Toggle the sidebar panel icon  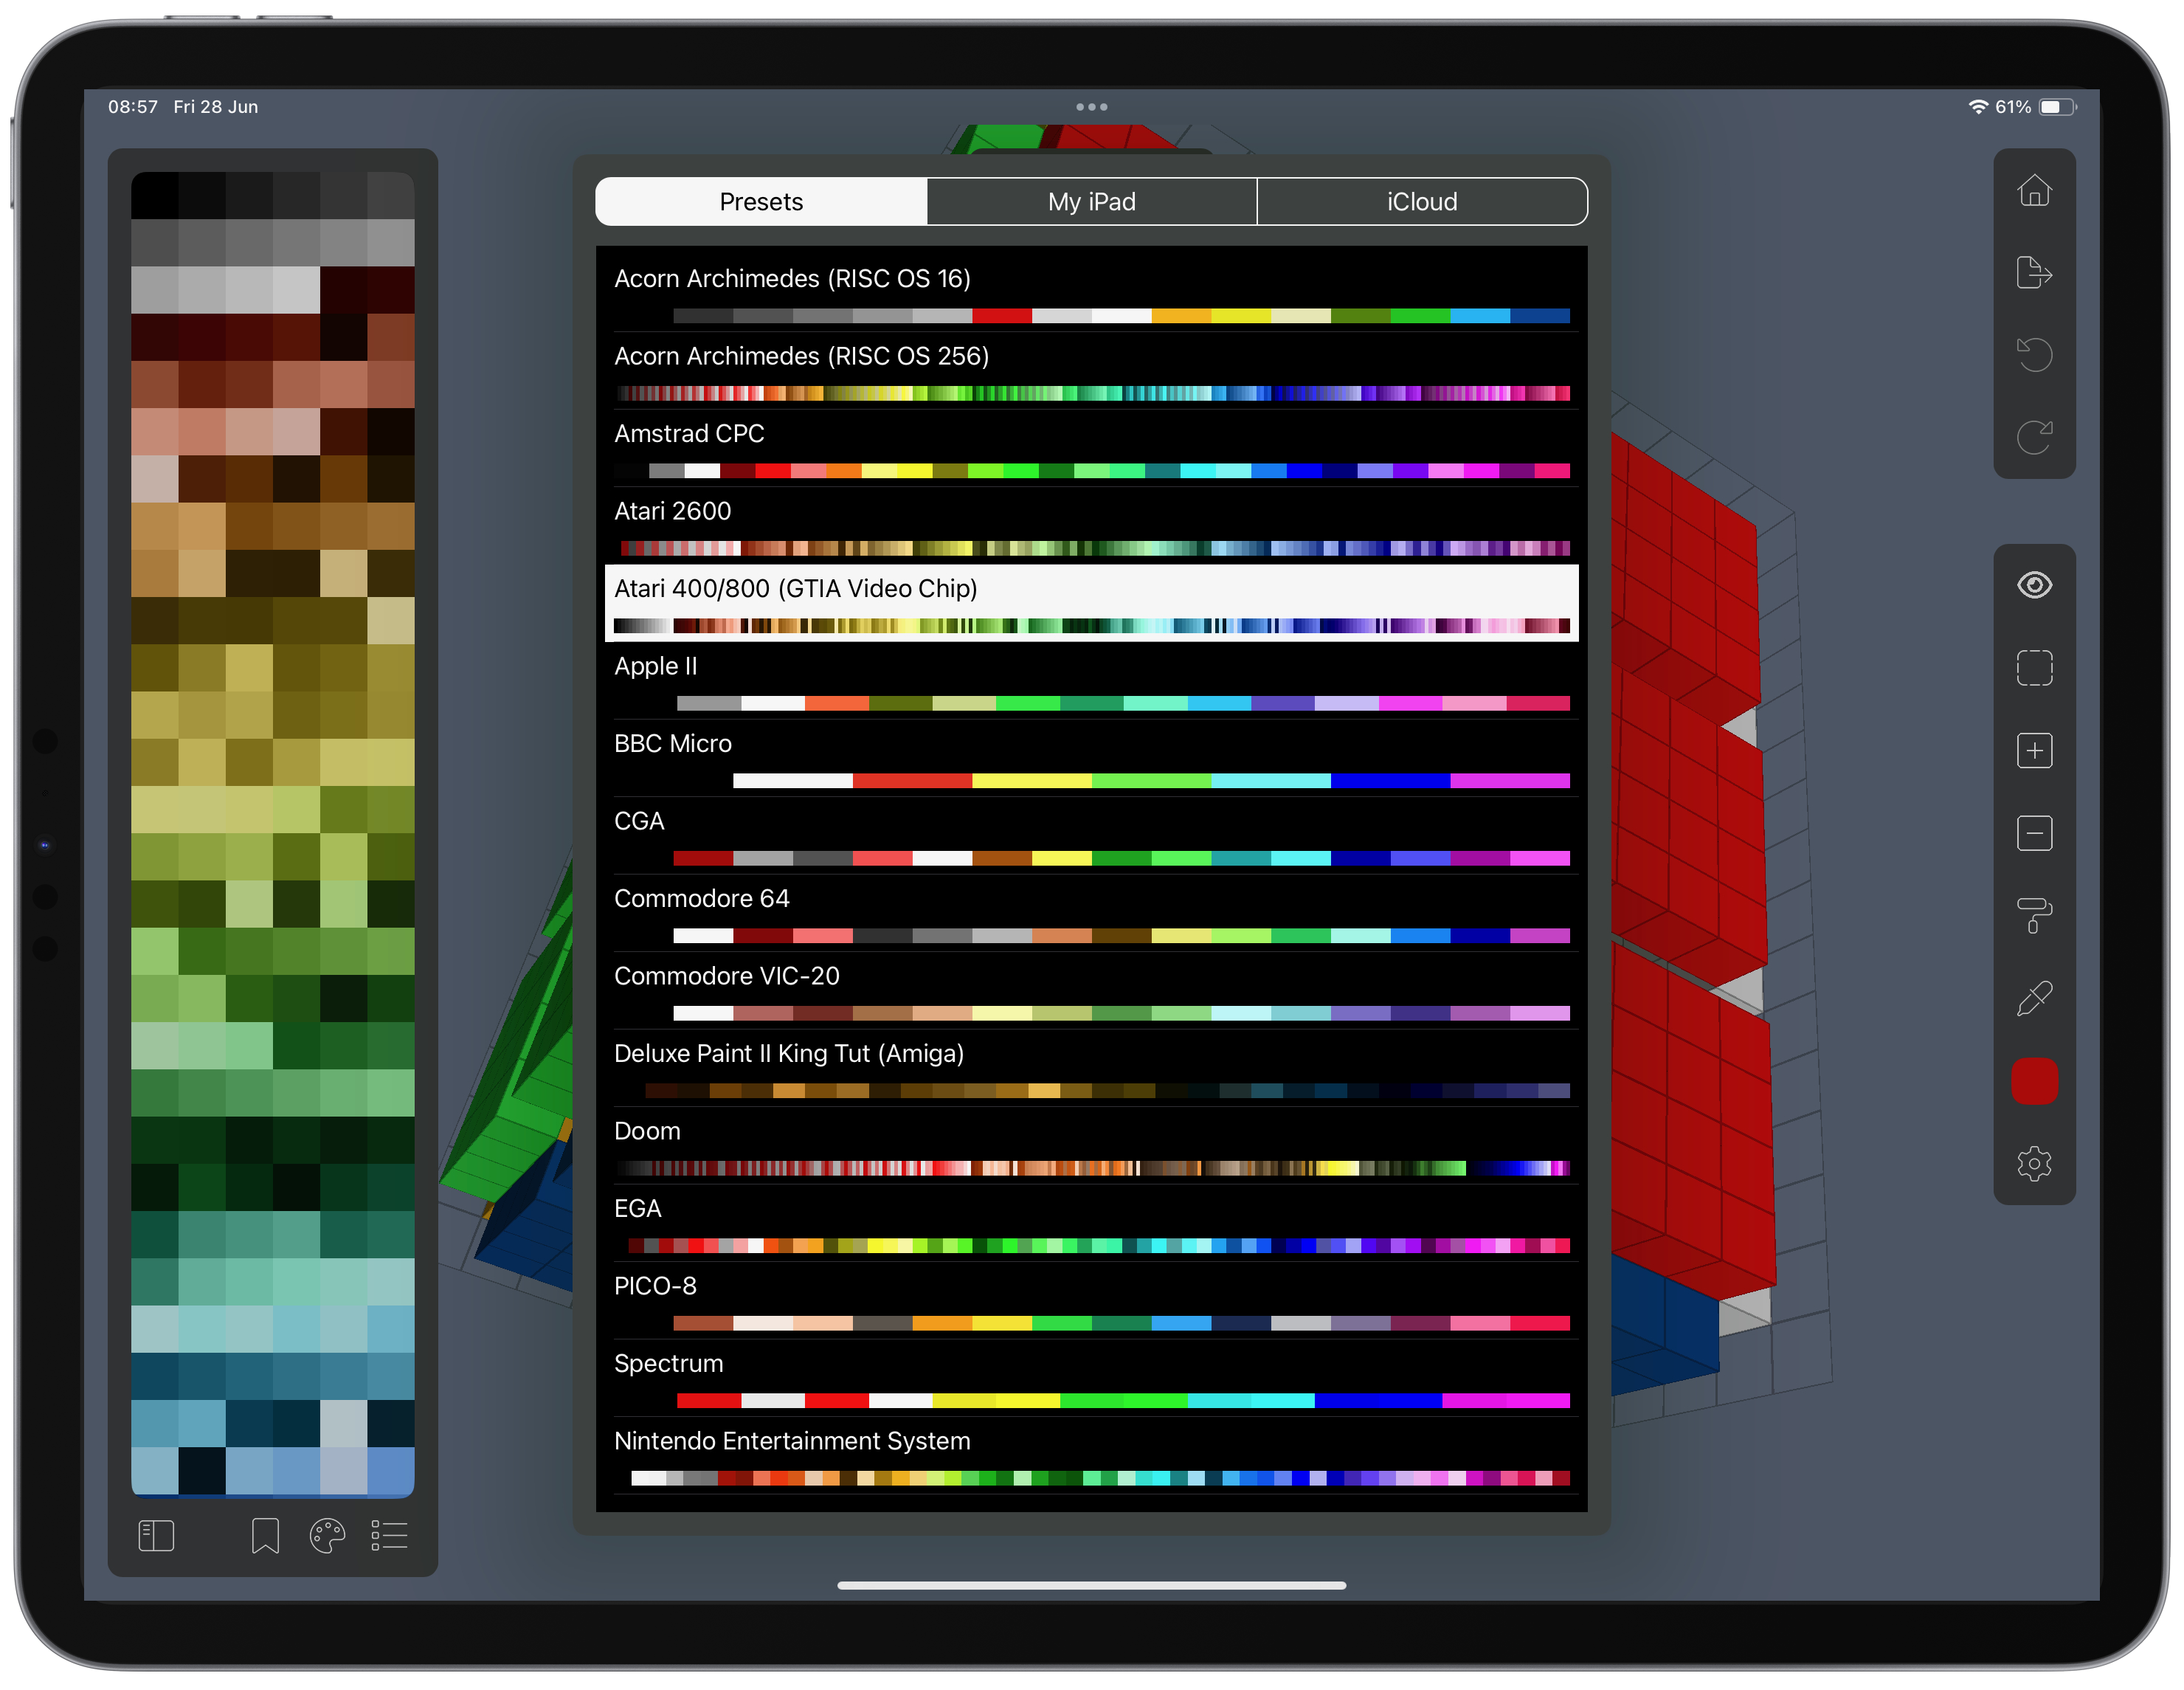click(x=156, y=1536)
